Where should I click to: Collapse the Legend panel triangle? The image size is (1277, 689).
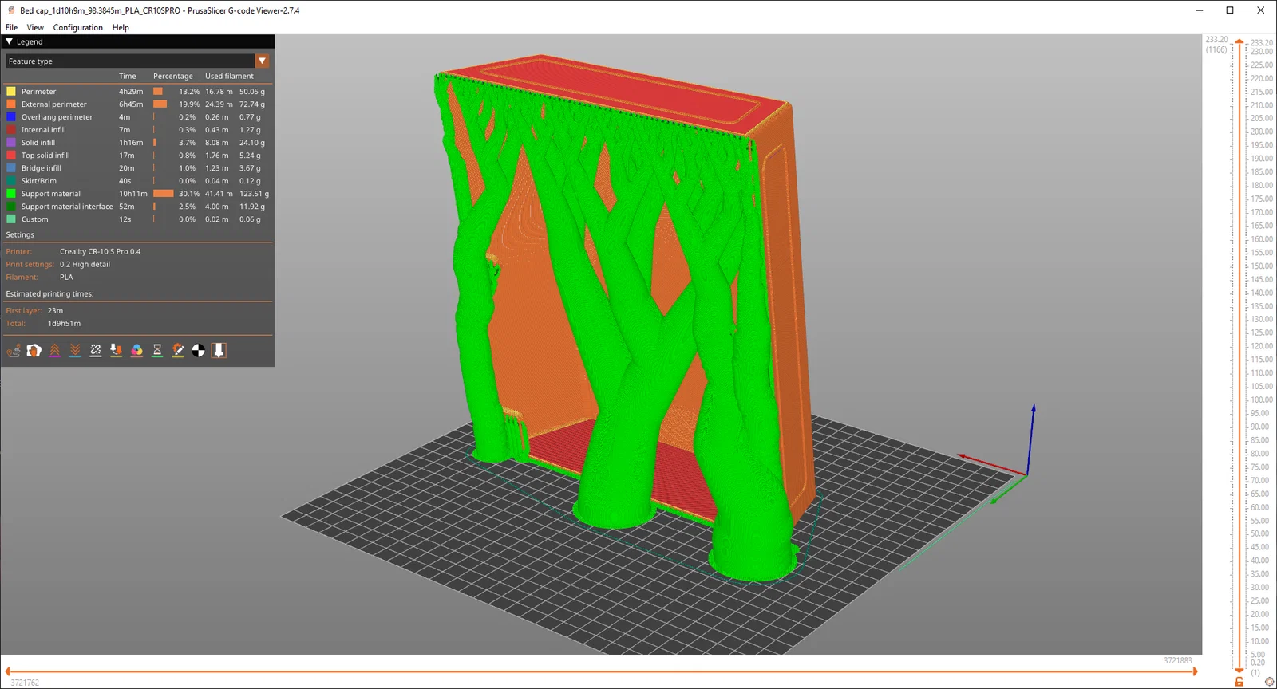[x=10, y=41]
